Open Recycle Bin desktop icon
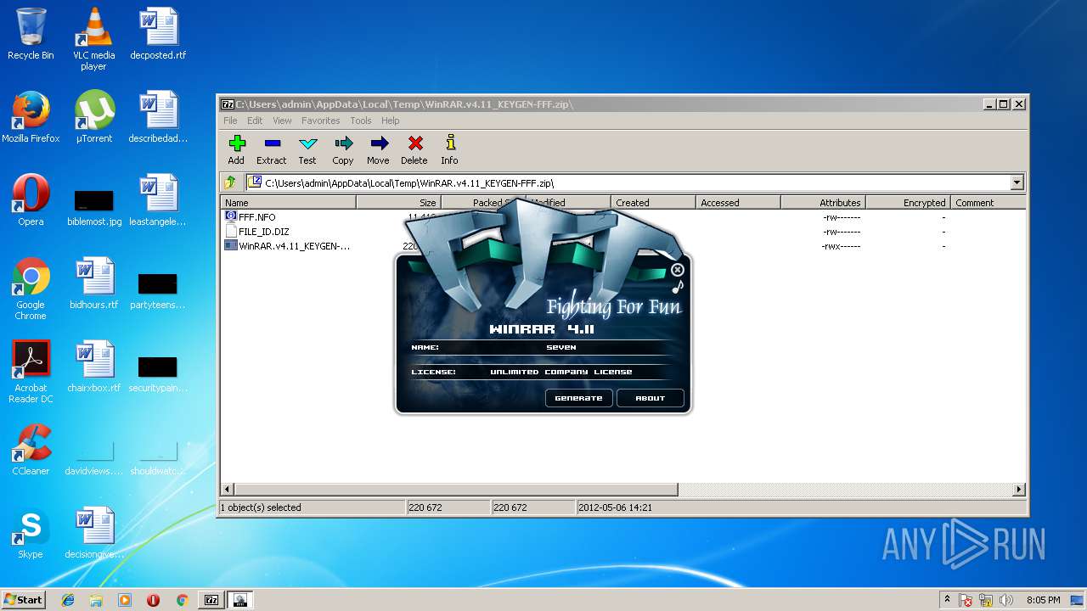1087x611 pixels. click(x=31, y=34)
